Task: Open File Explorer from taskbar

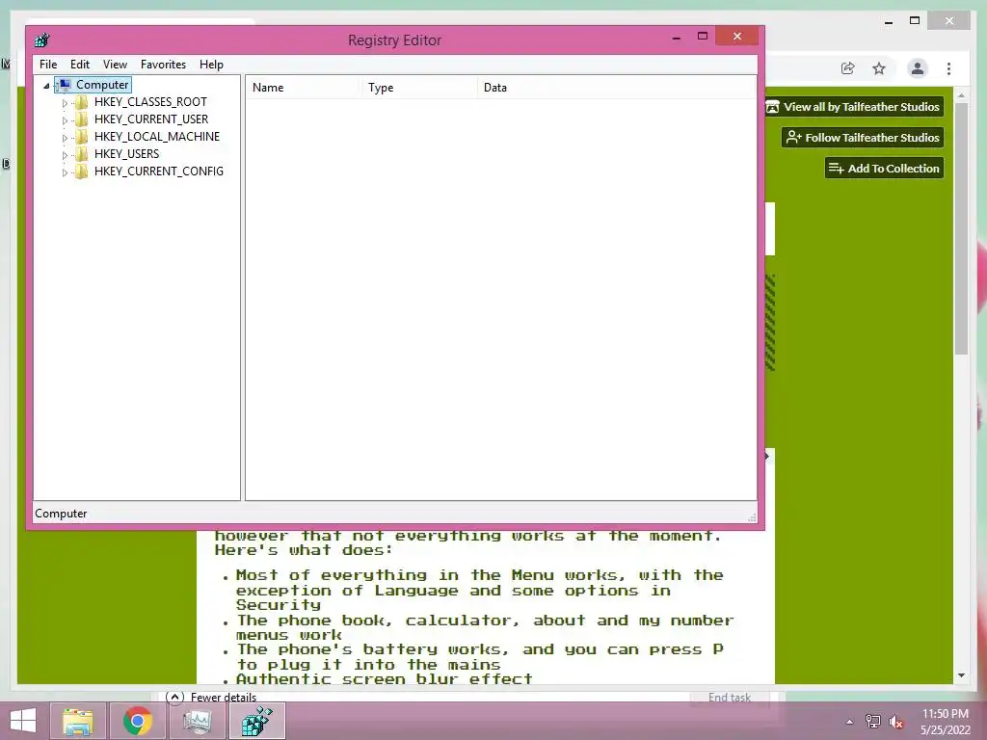Action: (77, 721)
